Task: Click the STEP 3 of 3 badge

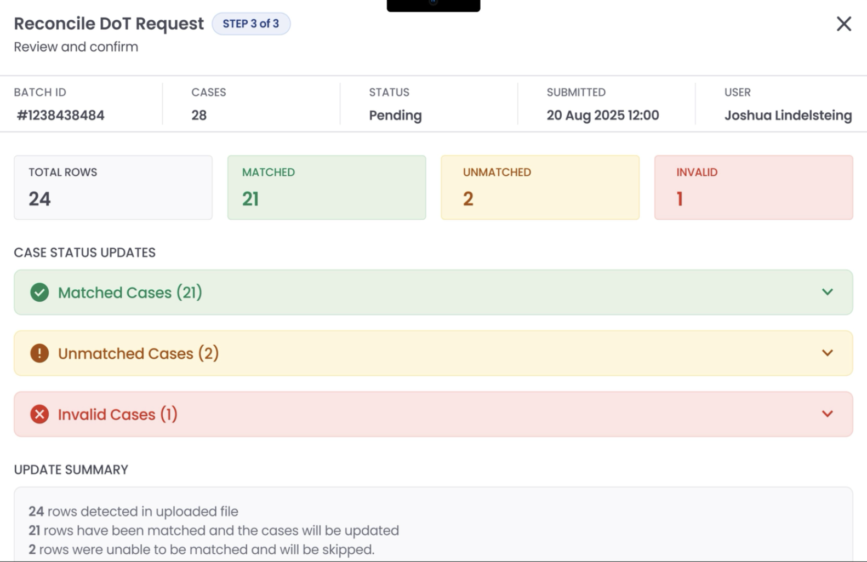Action: point(251,24)
